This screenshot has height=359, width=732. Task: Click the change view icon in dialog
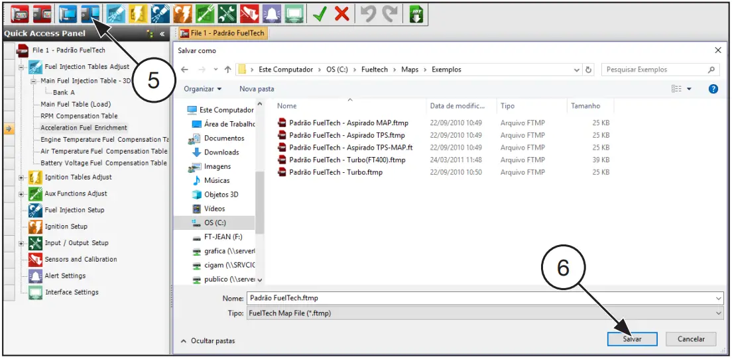tap(676, 89)
